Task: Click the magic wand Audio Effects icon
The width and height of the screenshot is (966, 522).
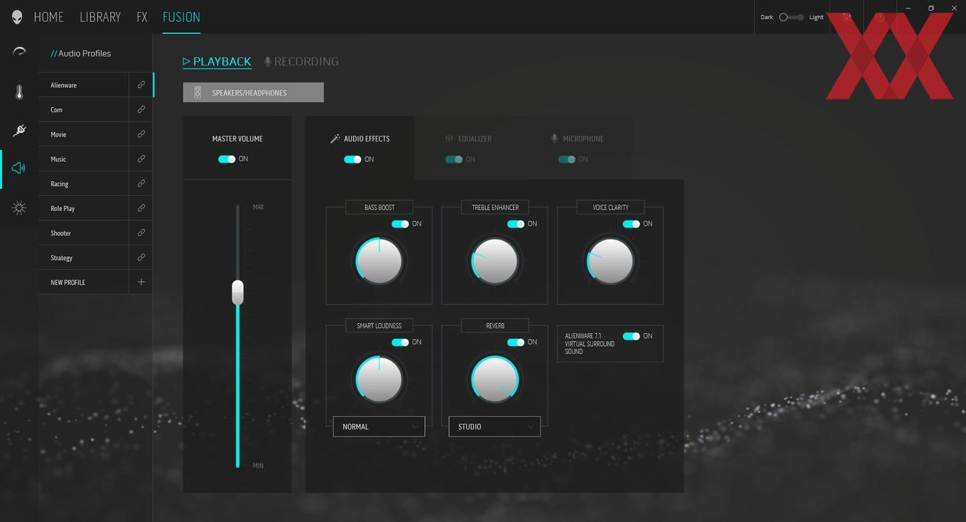Action: click(335, 138)
